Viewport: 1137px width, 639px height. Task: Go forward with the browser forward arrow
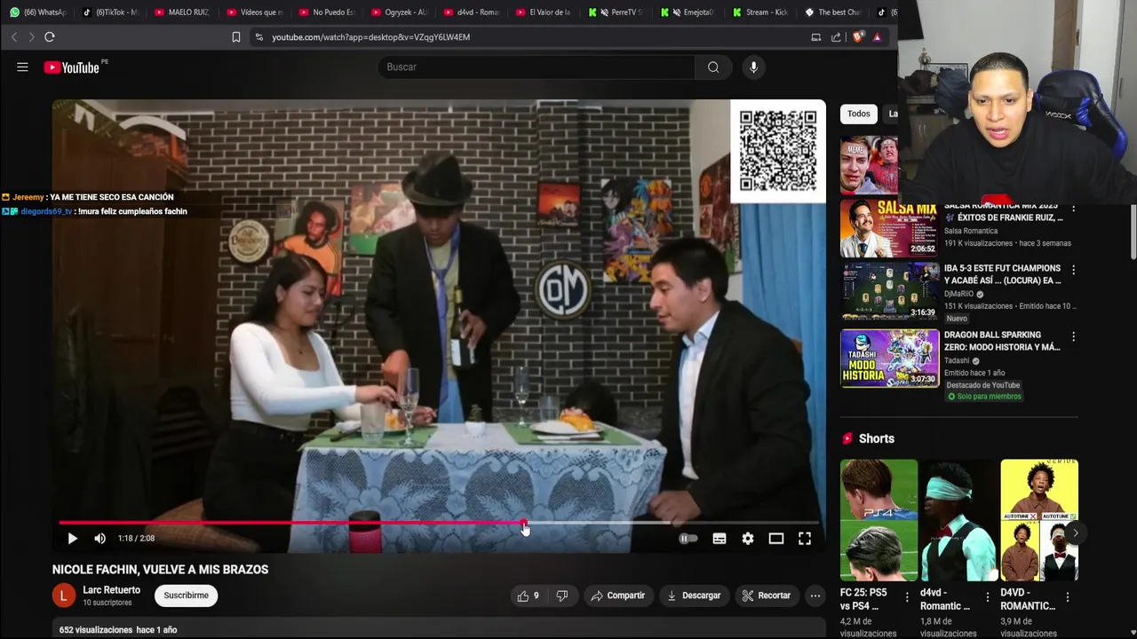click(x=31, y=37)
